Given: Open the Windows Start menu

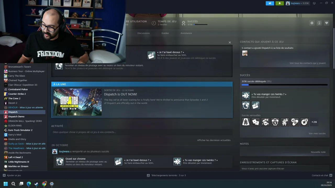Looking at the screenshot, I should tap(5, 184).
